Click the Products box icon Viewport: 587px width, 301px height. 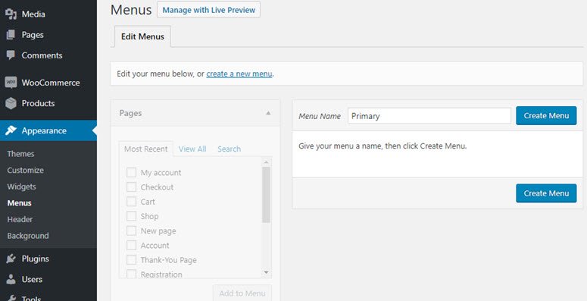pyautogui.click(x=11, y=103)
